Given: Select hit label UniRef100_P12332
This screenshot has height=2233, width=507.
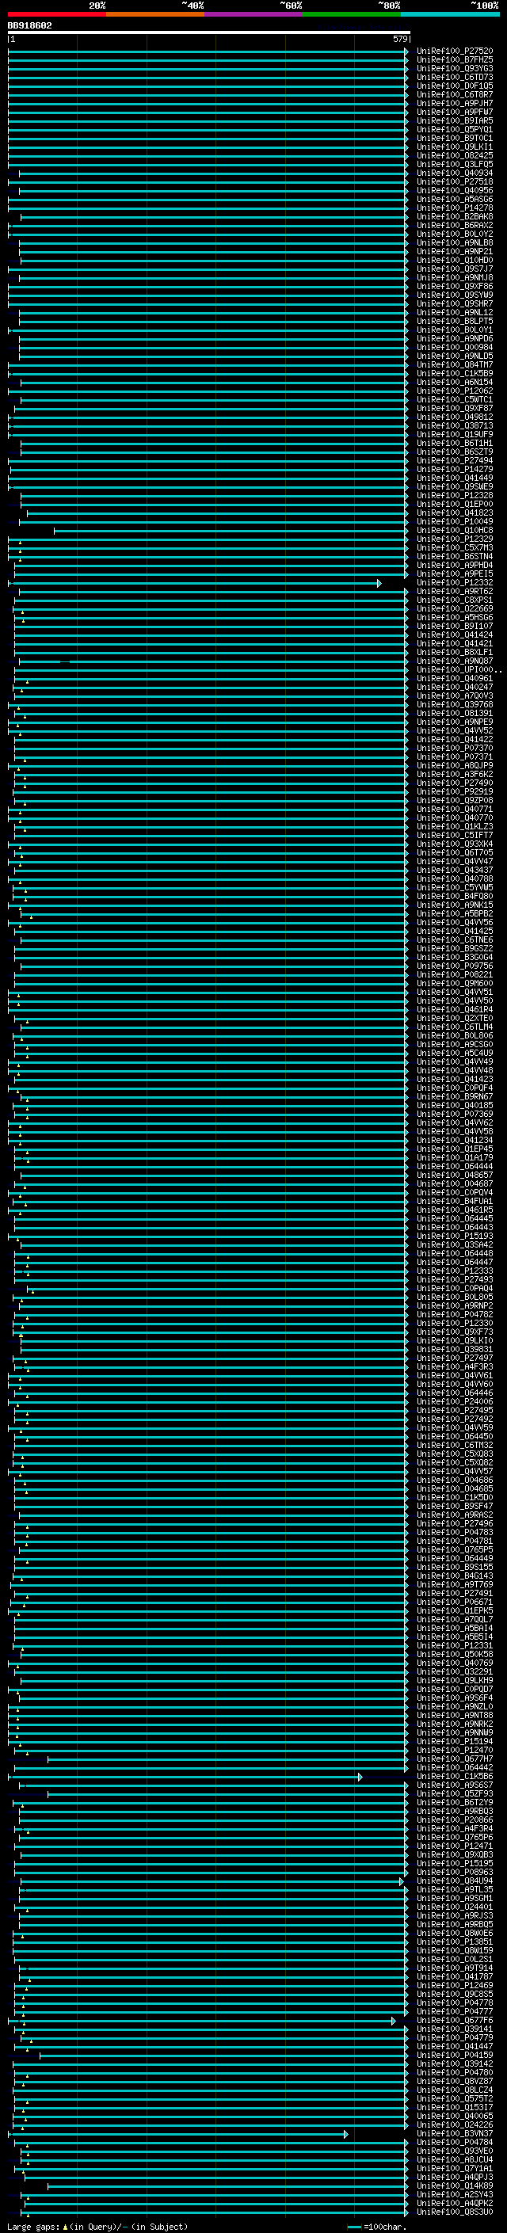Looking at the screenshot, I should 455,582.
